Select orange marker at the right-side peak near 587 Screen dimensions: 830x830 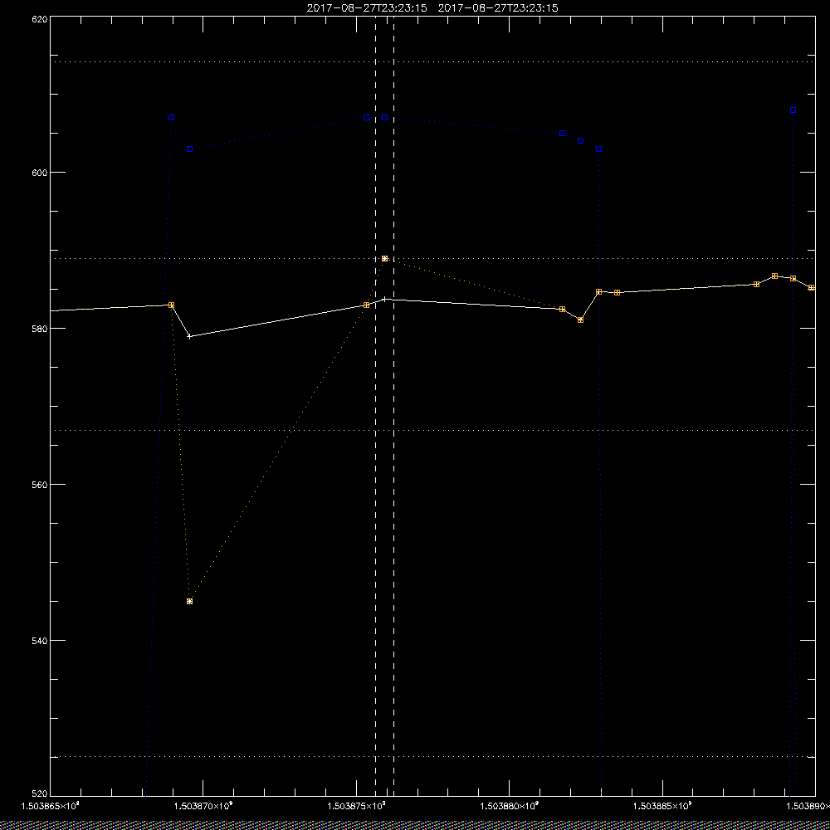(775, 276)
